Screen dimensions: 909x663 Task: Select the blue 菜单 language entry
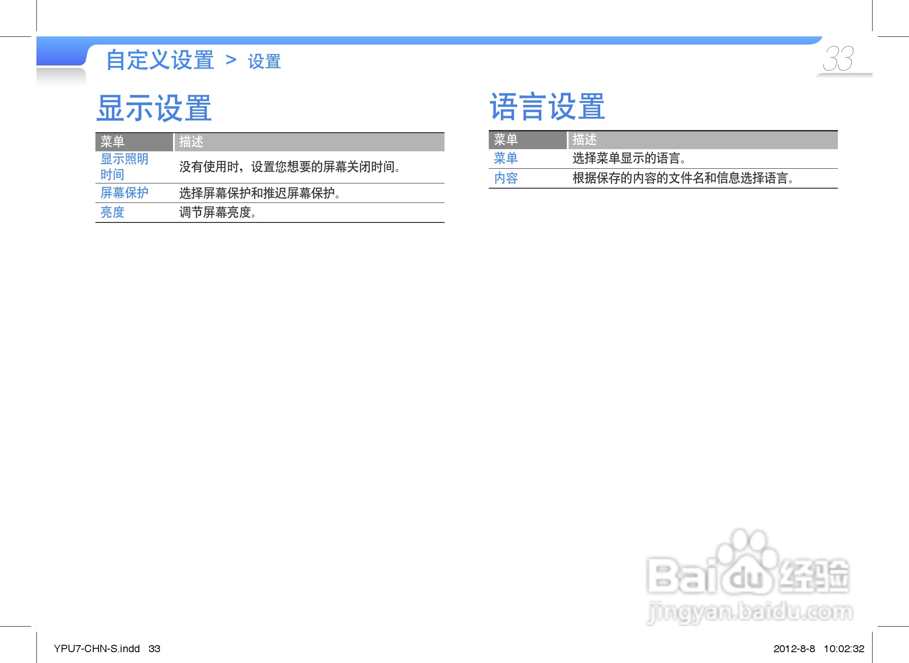coord(506,158)
